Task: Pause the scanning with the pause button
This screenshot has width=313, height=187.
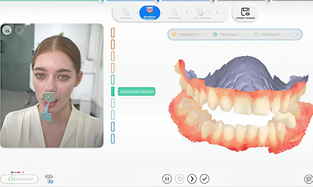Action: [x=167, y=179]
